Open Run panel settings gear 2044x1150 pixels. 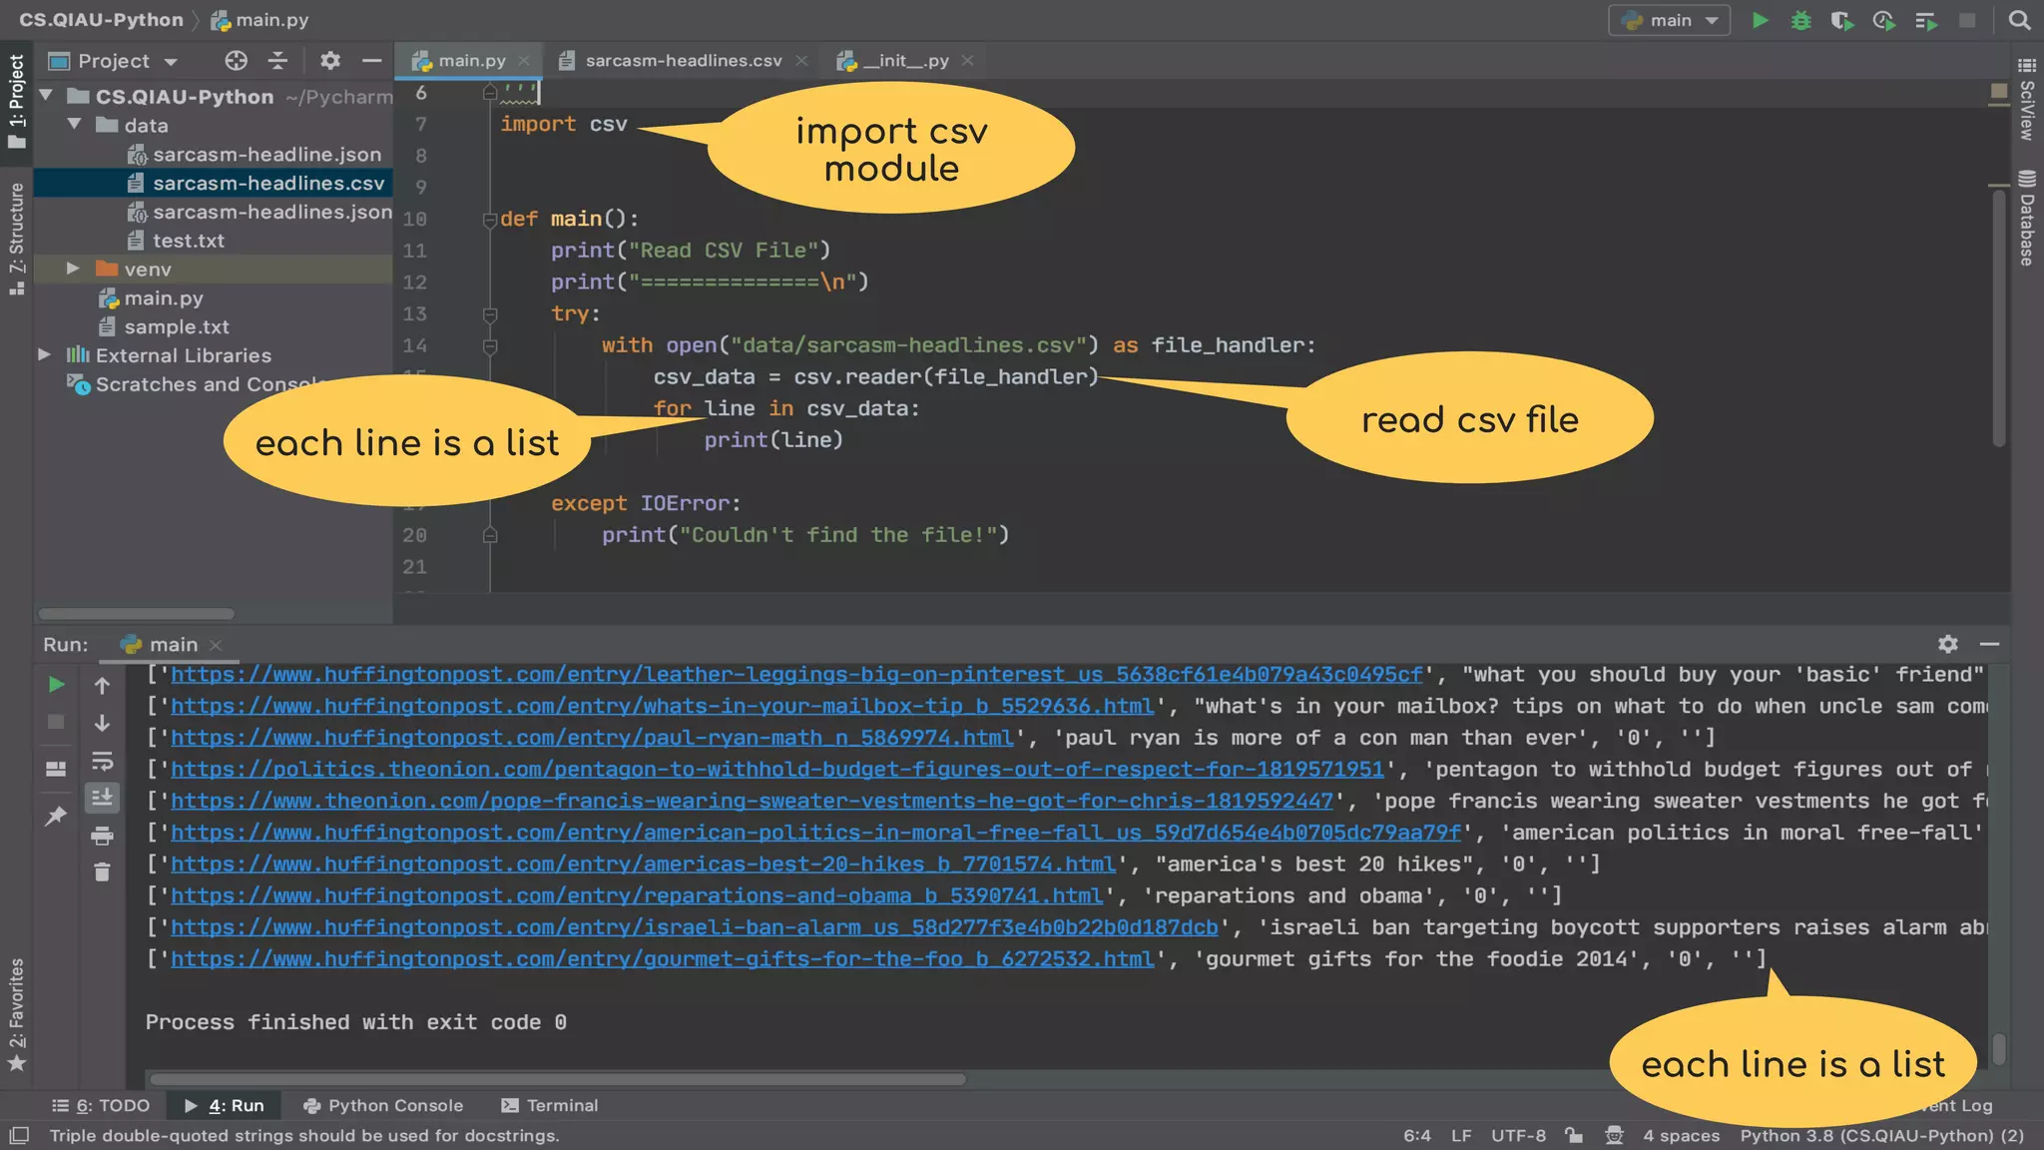coord(1947,644)
